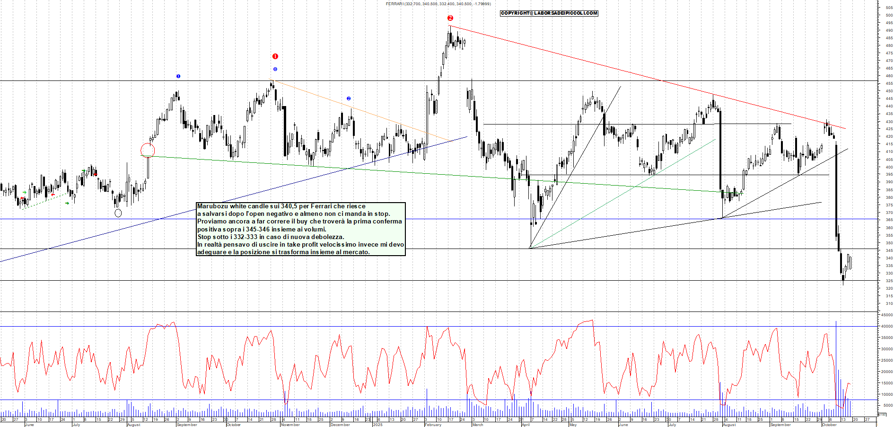
Task: Select the blue marker 0 beneath red marker 1
Action: click(x=275, y=69)
